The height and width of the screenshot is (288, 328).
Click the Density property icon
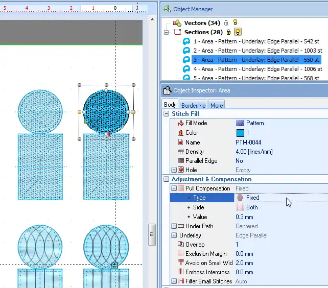180,152
